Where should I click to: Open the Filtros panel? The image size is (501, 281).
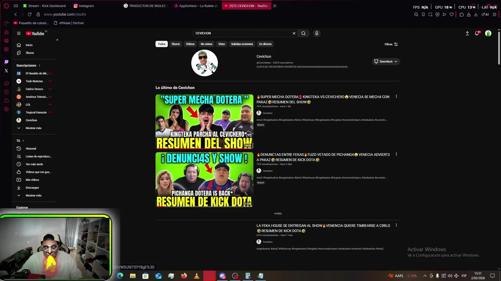(x=391, y=44)
